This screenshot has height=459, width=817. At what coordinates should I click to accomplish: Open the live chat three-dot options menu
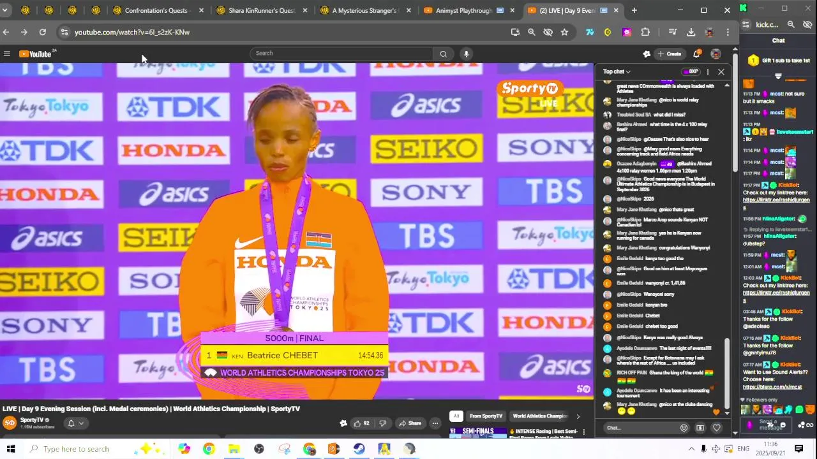point(707,71)
